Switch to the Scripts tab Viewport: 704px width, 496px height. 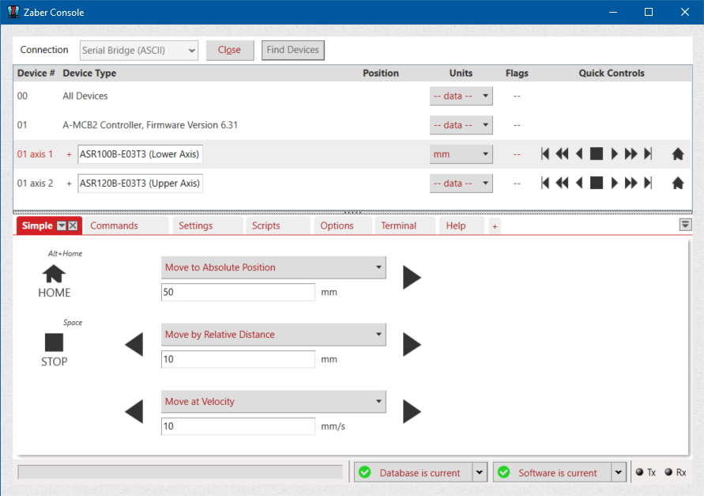coord(277,225)
